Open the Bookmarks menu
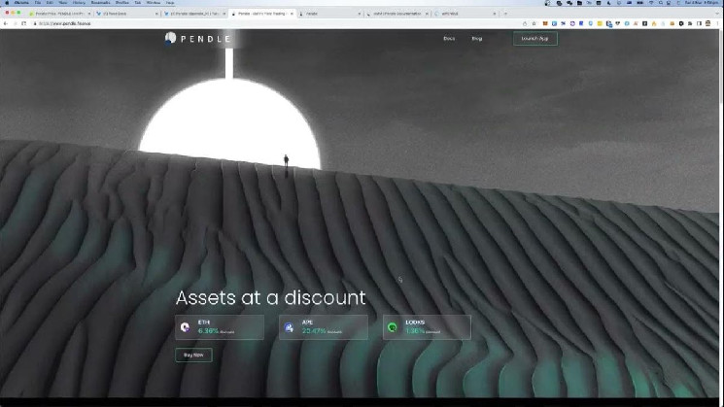 [100, 3]
